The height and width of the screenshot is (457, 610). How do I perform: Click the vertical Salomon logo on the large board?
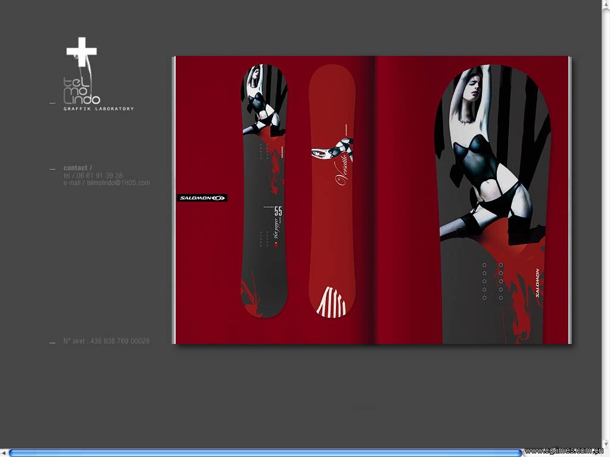click(536, 283)
